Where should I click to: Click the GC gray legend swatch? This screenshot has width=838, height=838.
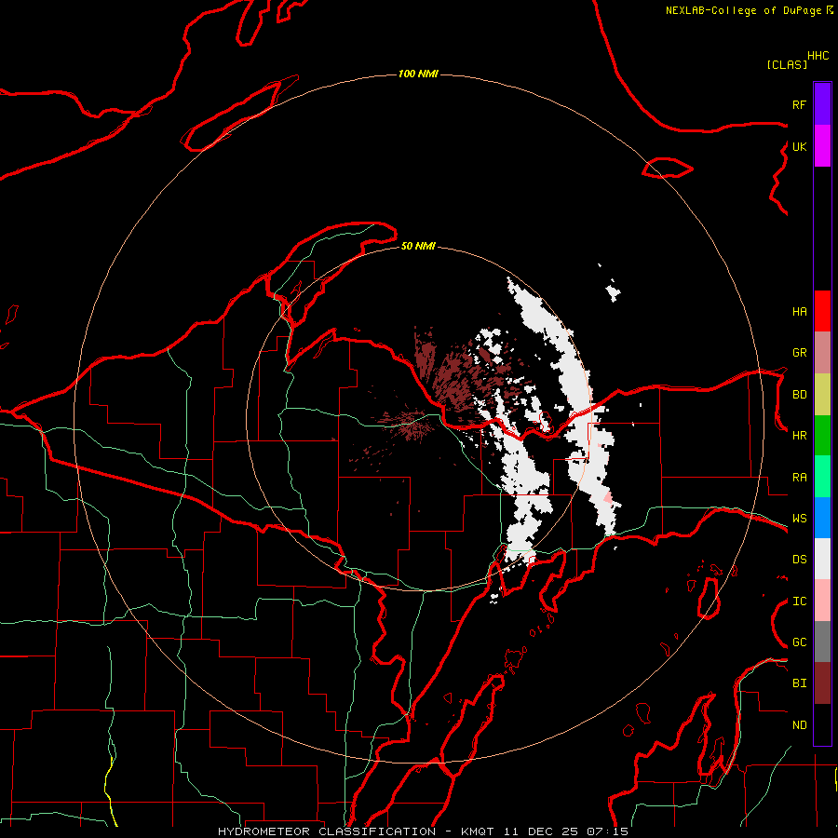coord(822,642)
